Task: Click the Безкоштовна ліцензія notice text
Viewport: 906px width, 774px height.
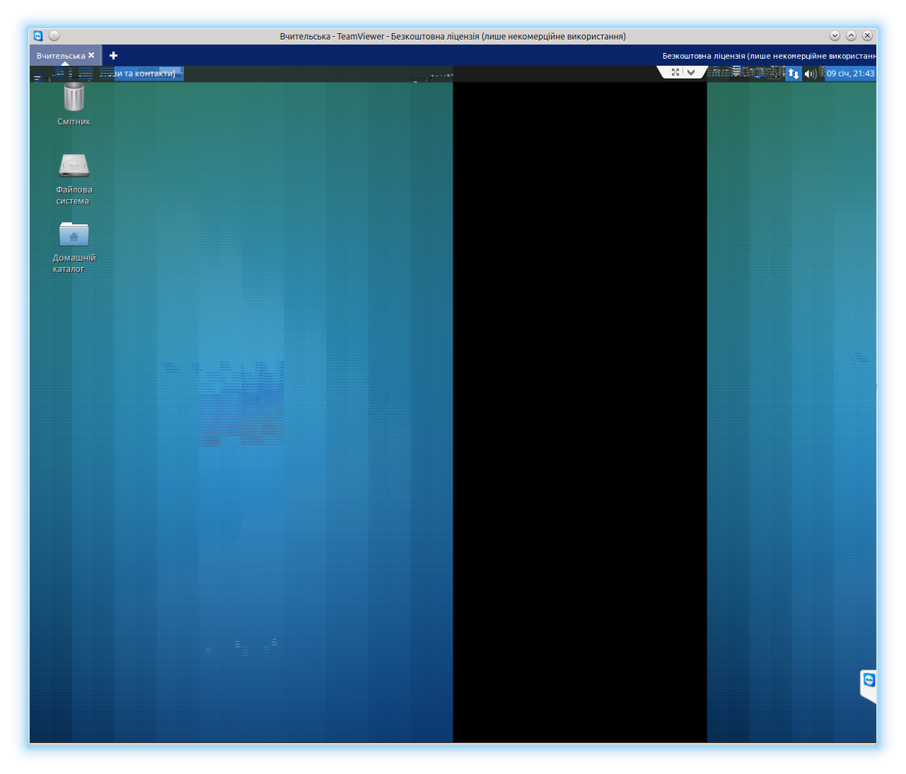Action: [x=769, y=56]
